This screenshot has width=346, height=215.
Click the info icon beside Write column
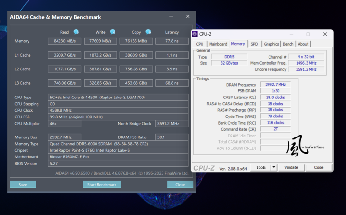113,32
